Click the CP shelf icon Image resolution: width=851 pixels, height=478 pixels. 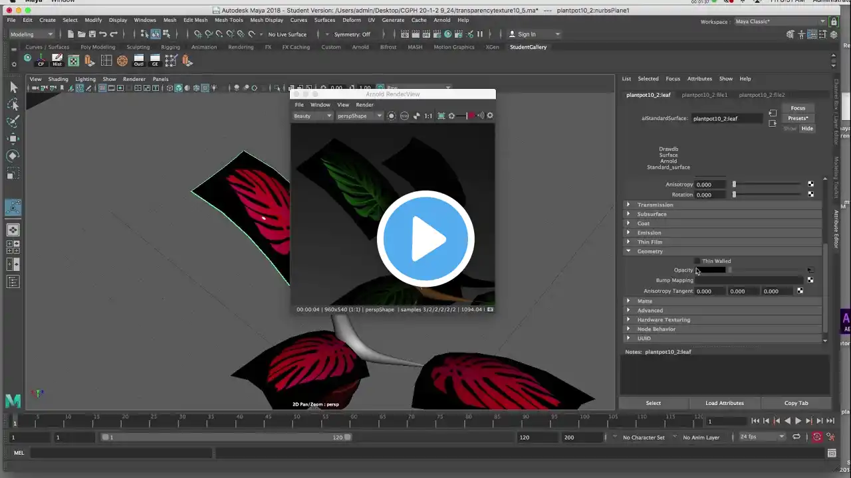point(41,60)
